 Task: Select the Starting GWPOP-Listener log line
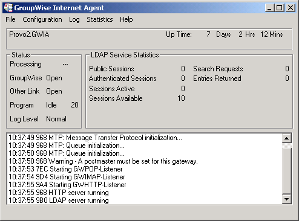point(65,169)
